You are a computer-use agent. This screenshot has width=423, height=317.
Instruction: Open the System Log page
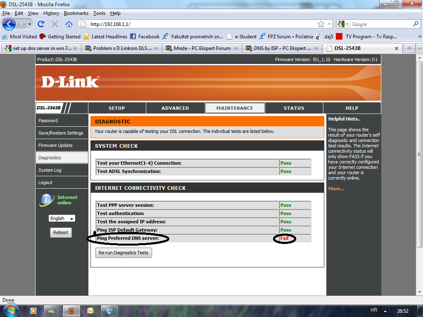[62, 170]
